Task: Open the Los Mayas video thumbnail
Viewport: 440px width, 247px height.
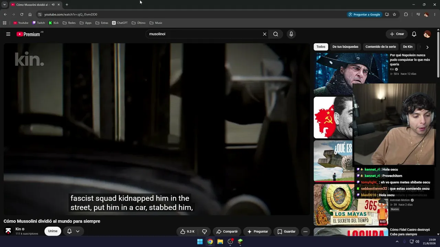Action: tap(351, 204)
